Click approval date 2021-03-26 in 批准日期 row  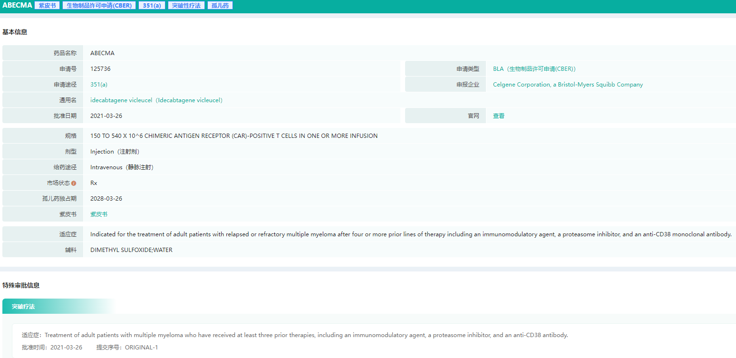pyautogui.click(x=107, y=116)
